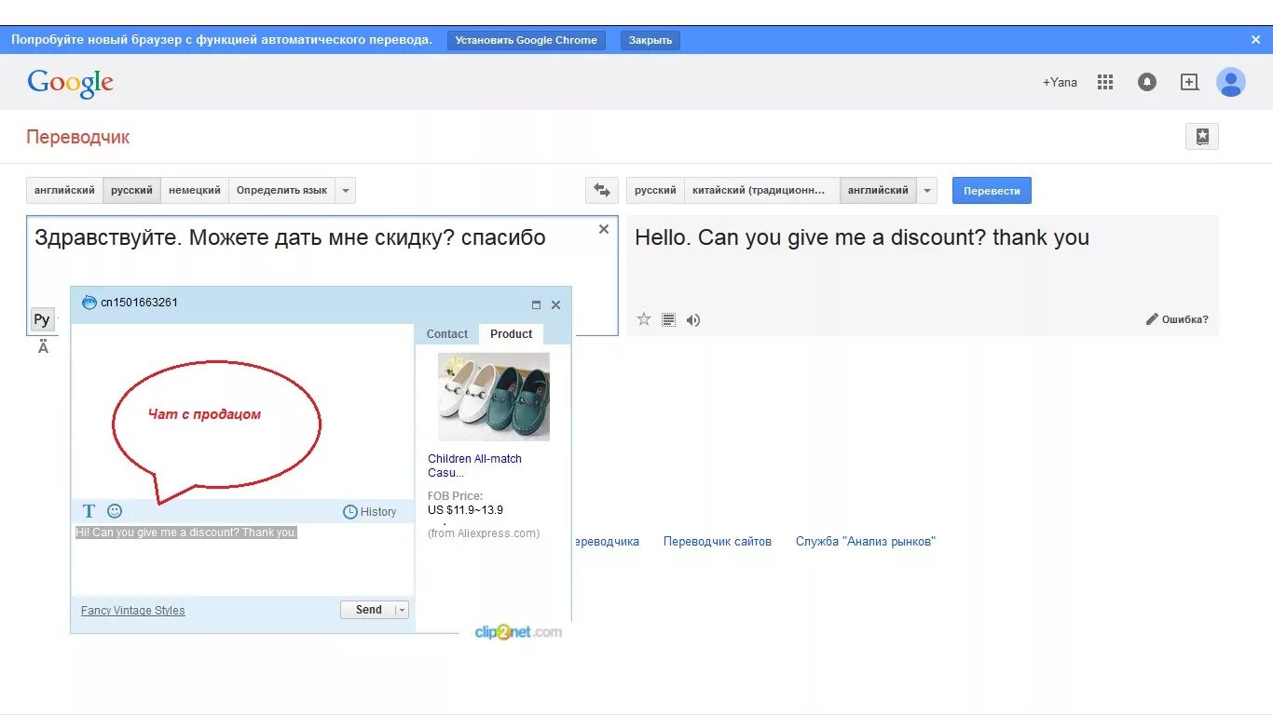This screenshot has height=715, width=1273.
Task: Select target language 'английский'
Action: click(878, 190)
